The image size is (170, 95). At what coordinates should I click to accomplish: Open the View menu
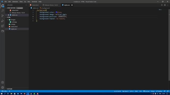coord(21,2)
